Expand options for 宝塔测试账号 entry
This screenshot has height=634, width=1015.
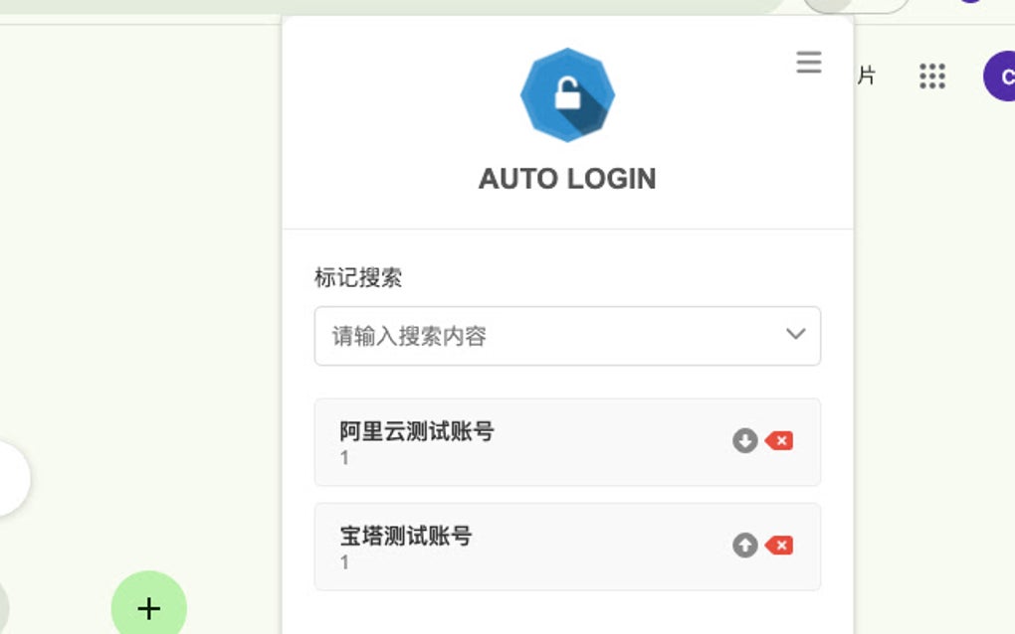[x=743, y=546]
